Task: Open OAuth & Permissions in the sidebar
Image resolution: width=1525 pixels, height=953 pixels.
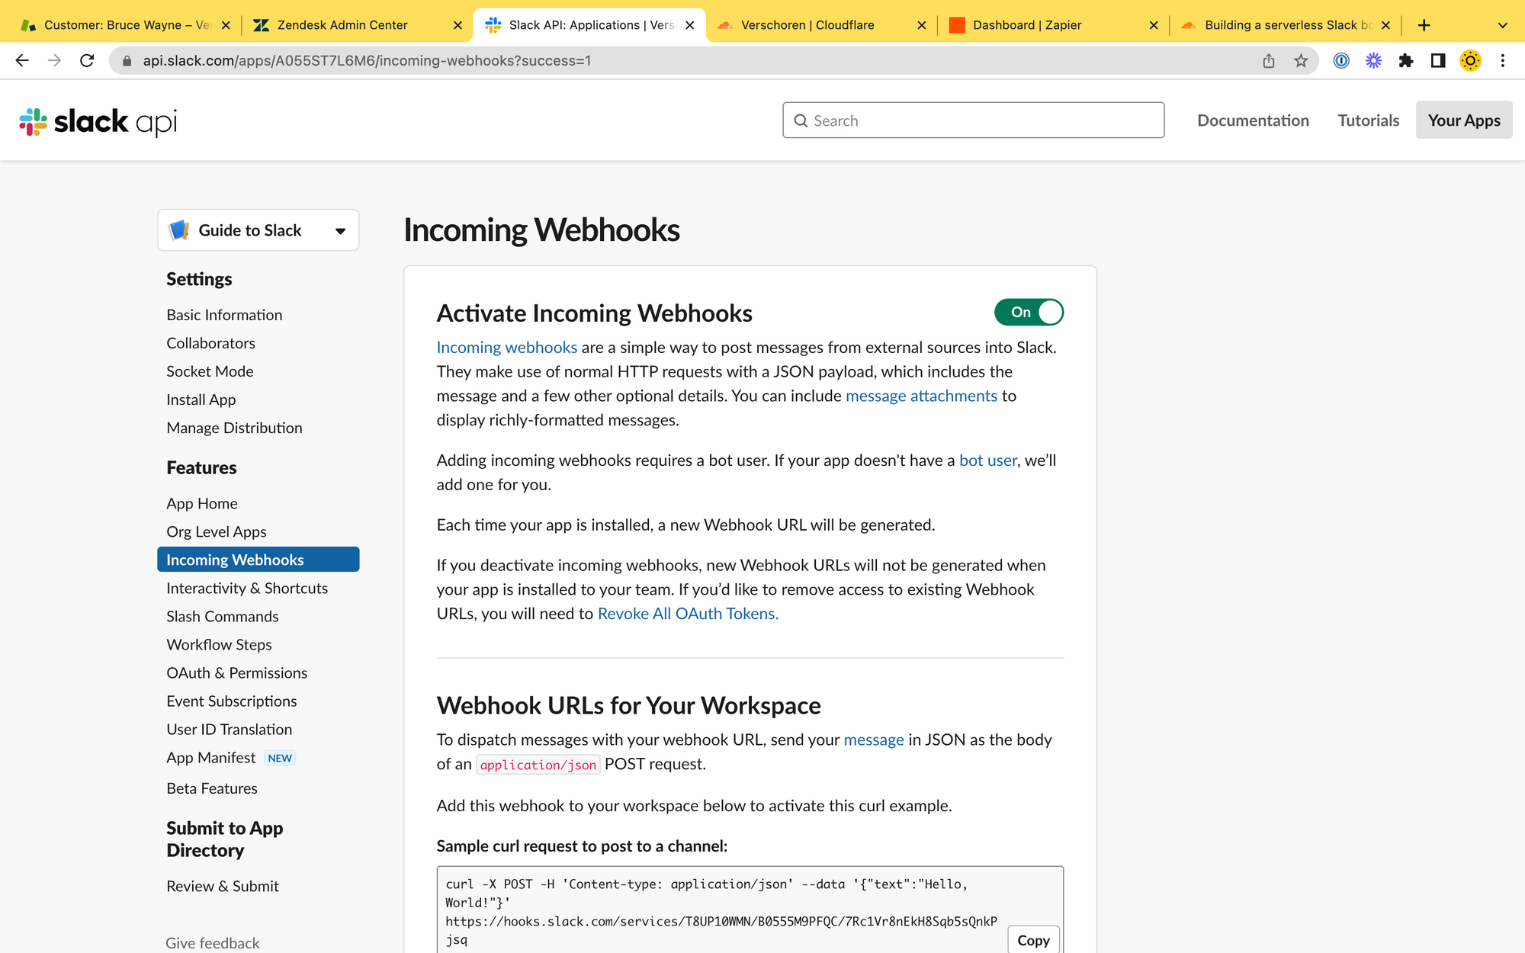Action: coord(236,672)
